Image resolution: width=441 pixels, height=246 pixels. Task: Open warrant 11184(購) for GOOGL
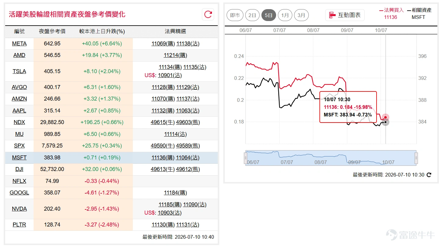coord(175,193)
